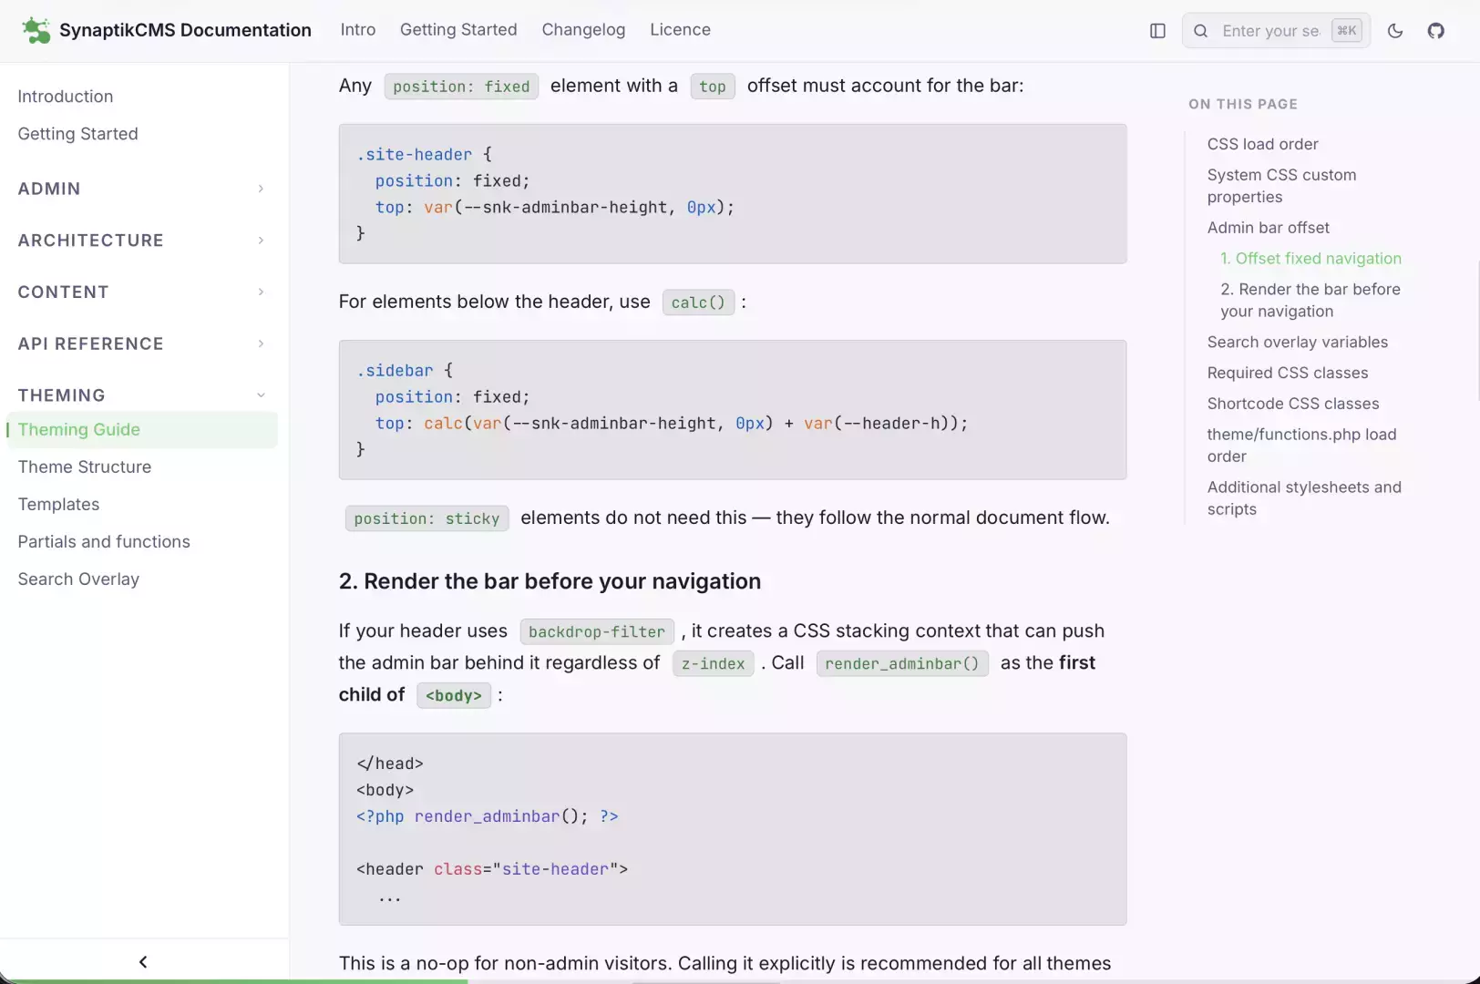Click the .site-header CSS code block
This screenshot has height=984, width=1480.
733,194
